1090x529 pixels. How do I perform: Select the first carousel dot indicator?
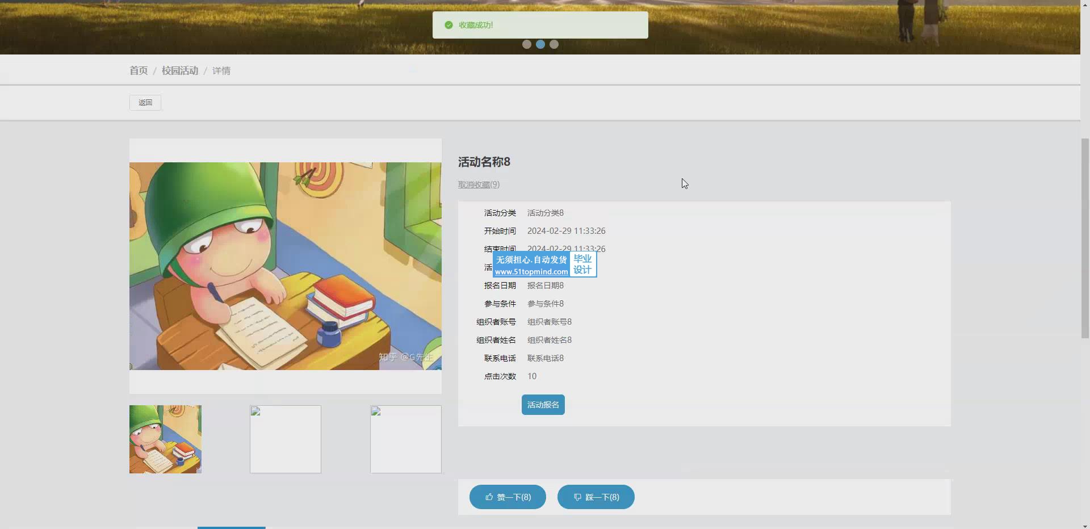[527, 44]
